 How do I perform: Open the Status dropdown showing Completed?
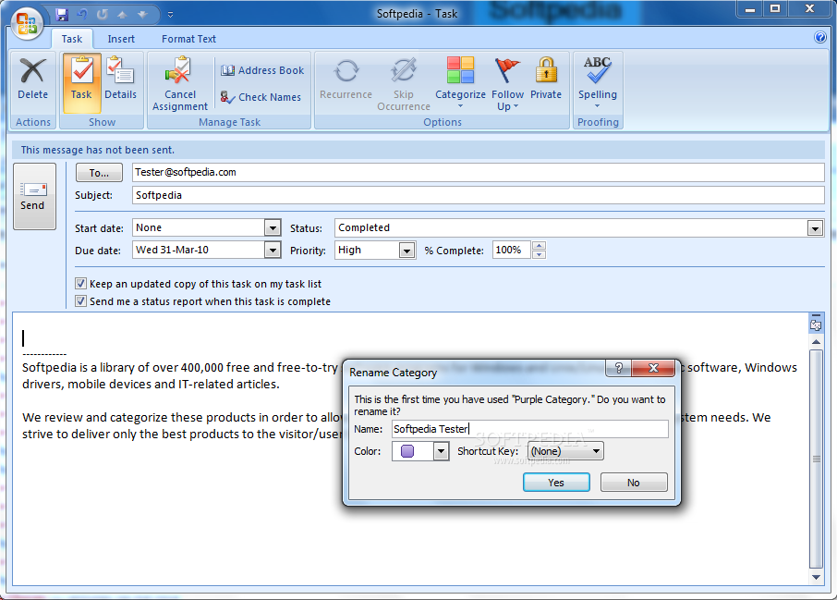click(815, 228)
